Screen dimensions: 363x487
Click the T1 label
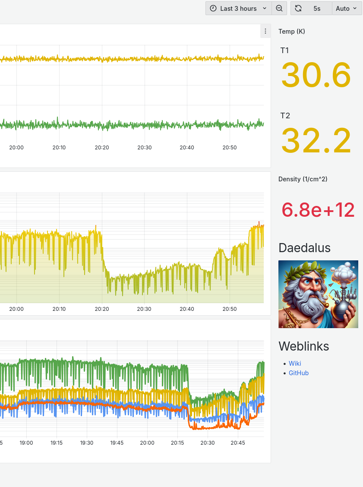(x=284, y=51)
